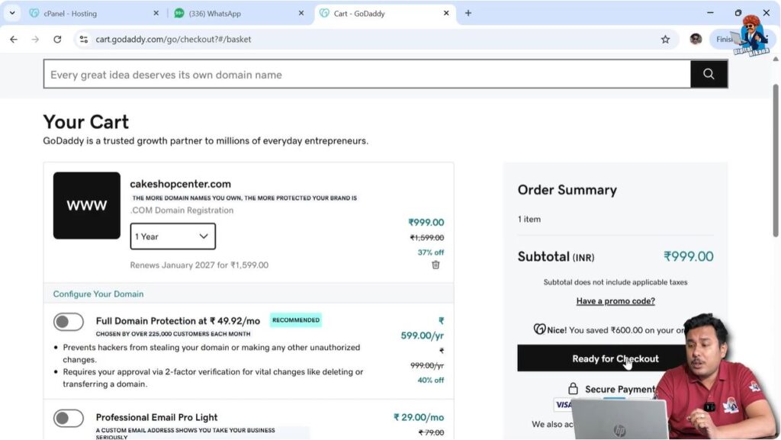Close the Cart - GoDaddy tab

click(446, 14)
